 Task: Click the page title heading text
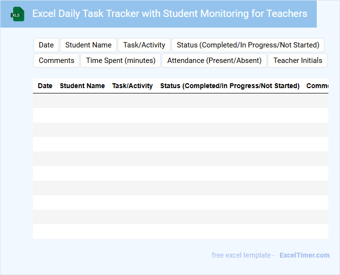(x=170, y=14)
